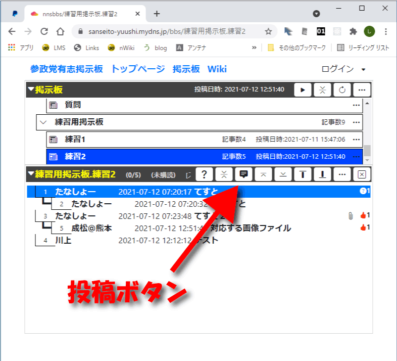This screenshot has width=397, height=361.
Task: Open the three-dot menu on the 練習1 row
Action: point(357,140)
